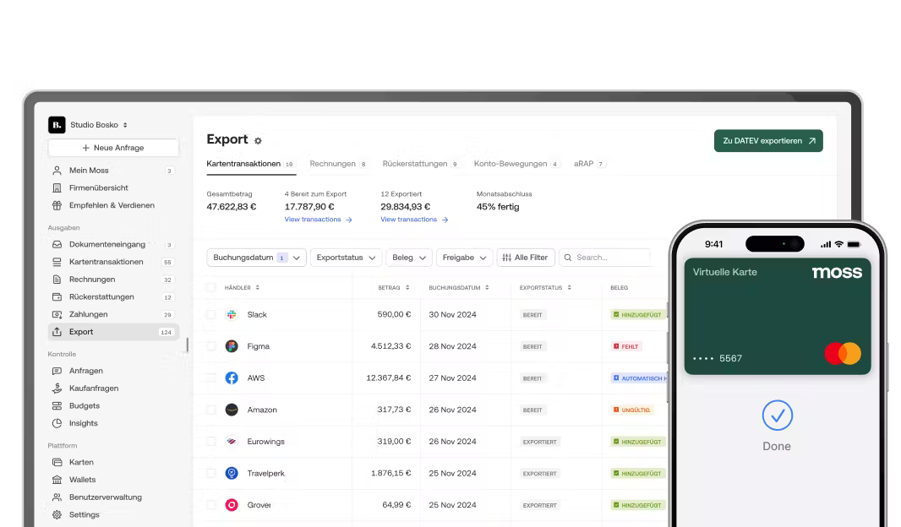This screenshot has height=527, width=901.
Task: Toggle the select-all checkbox in table header
Action: coord(211,288)
